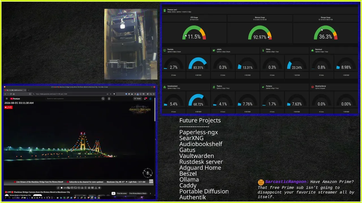Click the Jellyfin 13.31% RAM gauge

coord(247,64)
